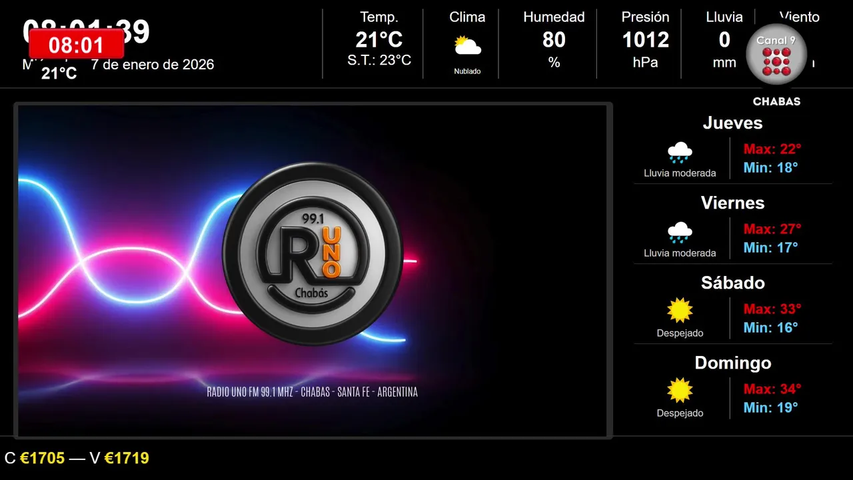This screenshot has height=480, width=853.
Task: Click the 'Temp.' heading
Action: (x=379, y=17)
